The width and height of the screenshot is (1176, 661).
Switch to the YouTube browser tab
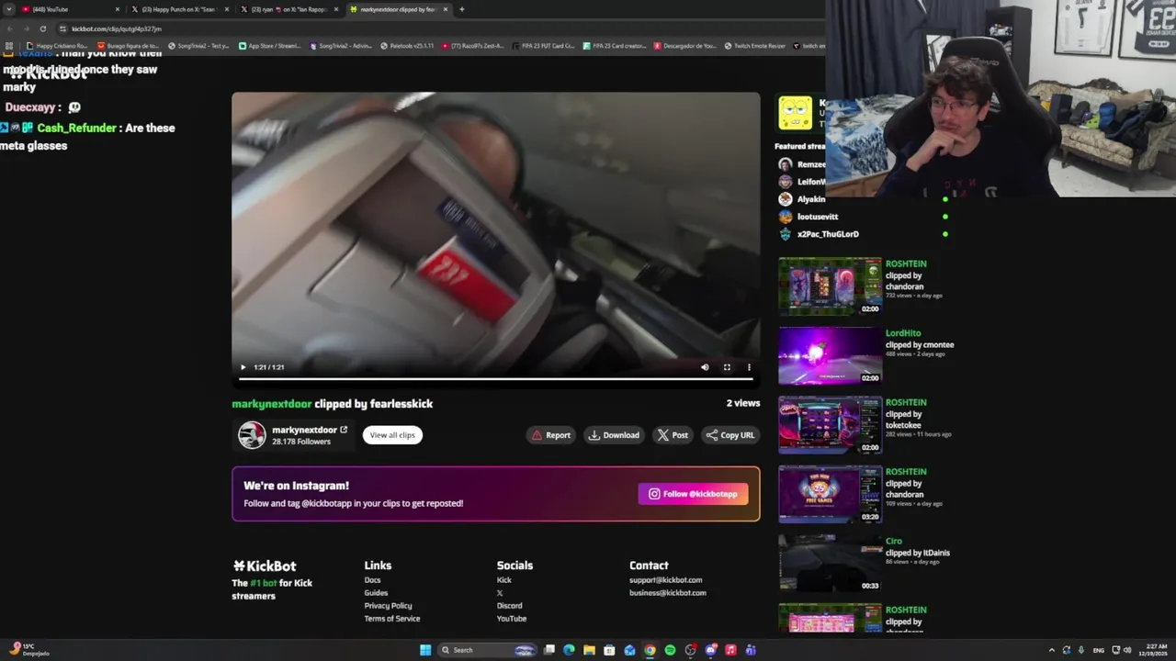coord(69,9)
